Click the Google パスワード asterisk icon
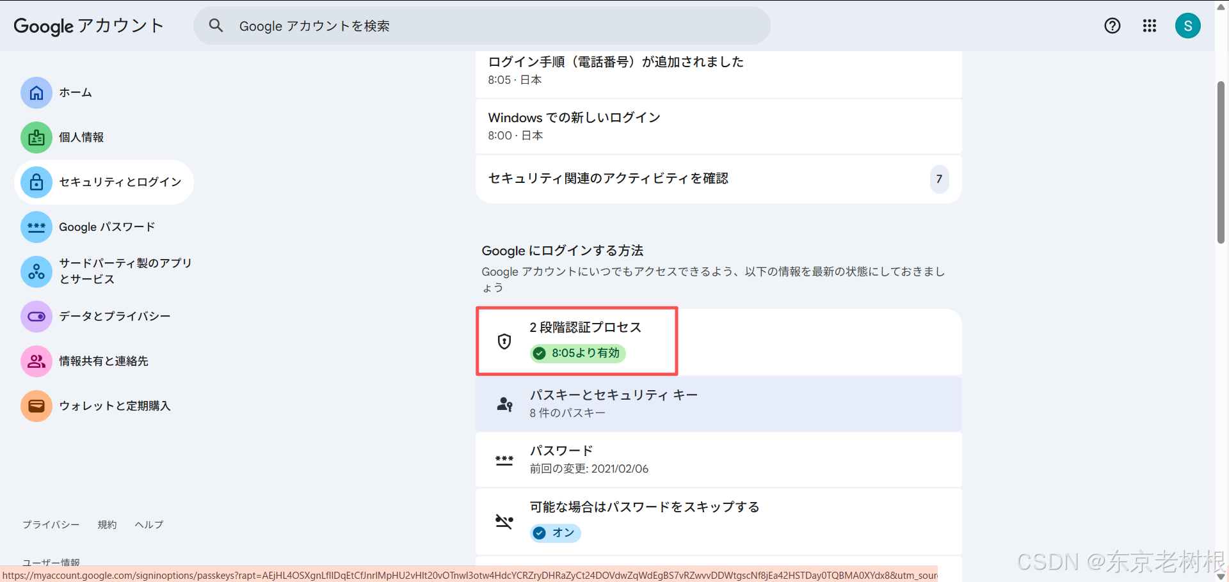1229x582 pixels. [x=36, y=227]
